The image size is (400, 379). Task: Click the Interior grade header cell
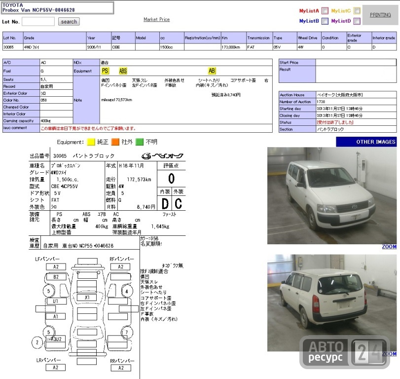tap(384, 38)
